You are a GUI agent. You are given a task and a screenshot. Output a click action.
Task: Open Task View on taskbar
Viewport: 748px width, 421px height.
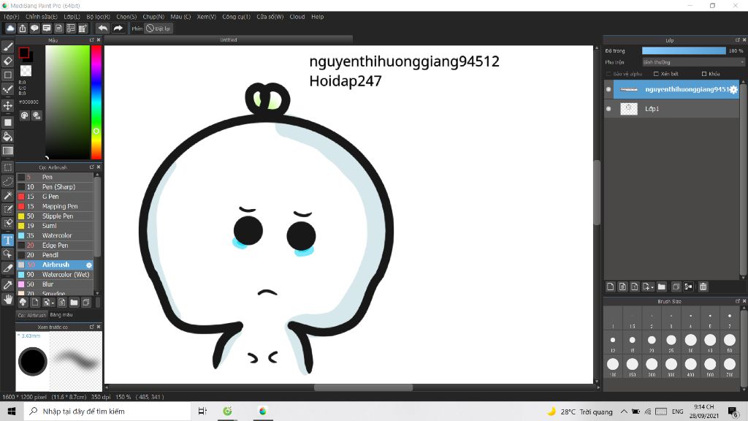point(202,411)
